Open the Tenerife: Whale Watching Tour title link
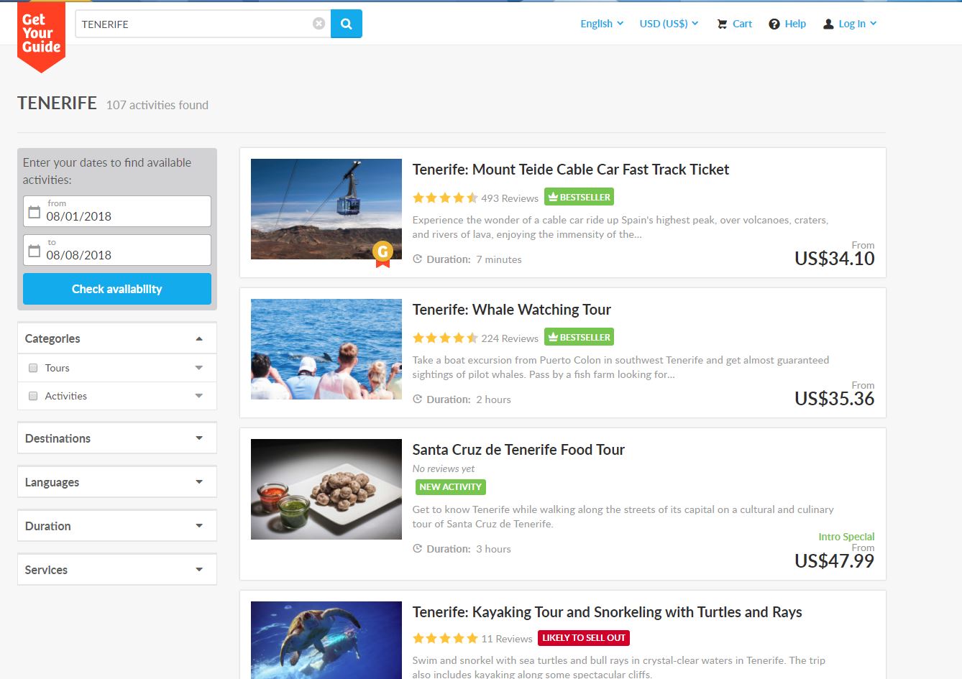This screenshot has width=962, height=679. tap(511, 310)
